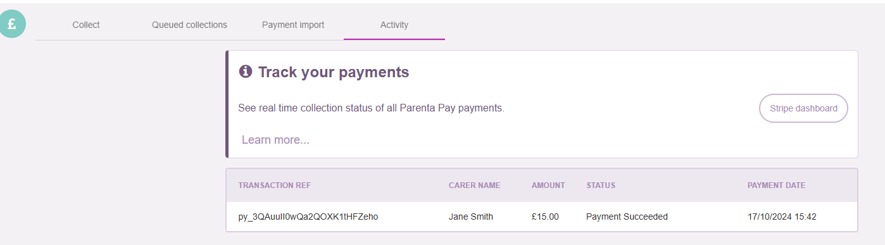Click the 17/10/2024 15:42 payment date

(x=782, y=217)
